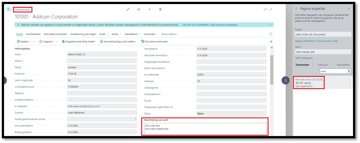The height and width of the screenshot is (143, 360).
Task: Click the pencil edit icon
Action: tap(128, 9)
